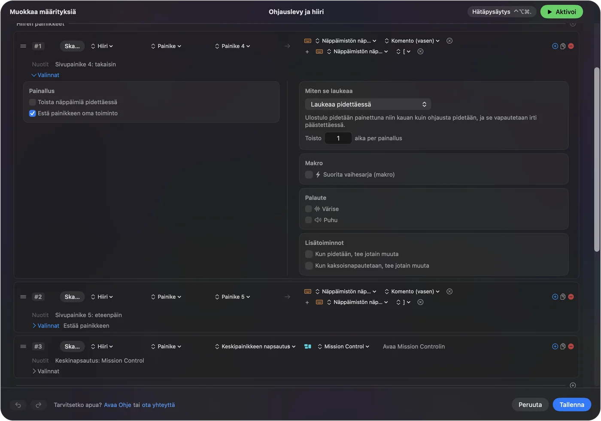
Task: Add a key with plus icon in mapping #1 output
Action: pos(307,51)
